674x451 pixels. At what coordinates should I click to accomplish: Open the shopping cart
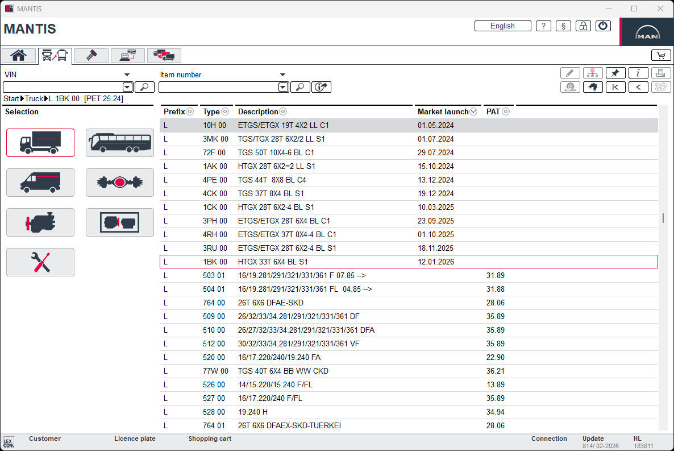click(660, 55)
